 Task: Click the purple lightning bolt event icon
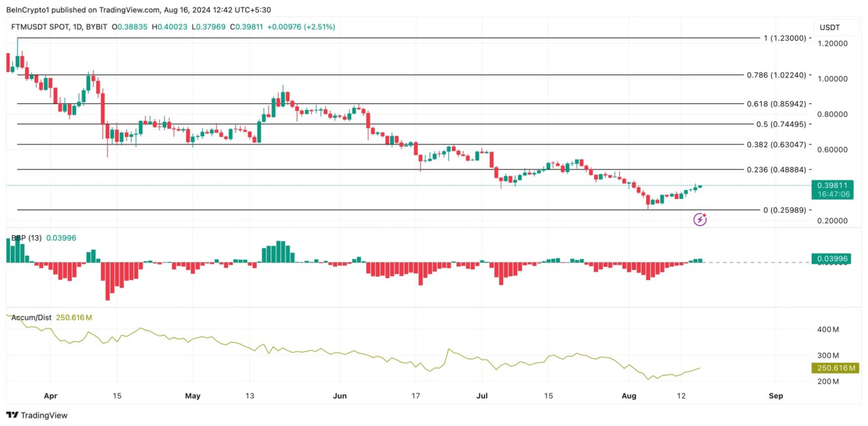coord(700,219)
